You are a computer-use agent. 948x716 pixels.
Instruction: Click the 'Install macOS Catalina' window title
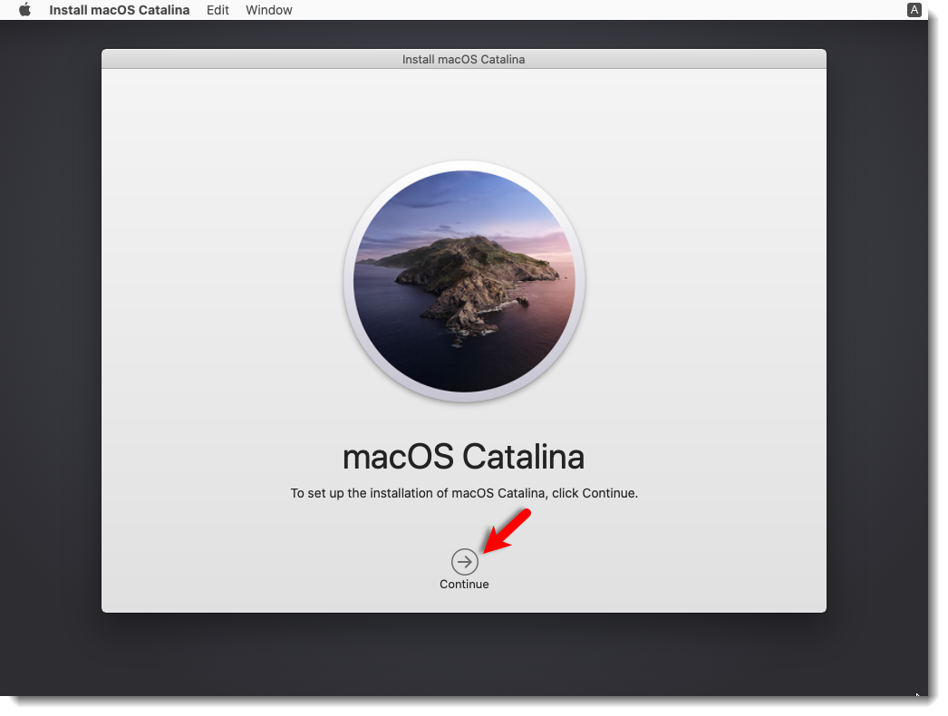click(464, 59)
